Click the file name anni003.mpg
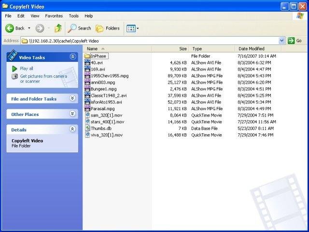309x232 pixels. point(103,83)
